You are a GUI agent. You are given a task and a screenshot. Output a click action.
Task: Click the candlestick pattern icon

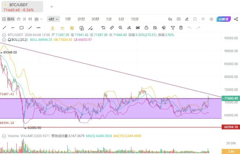(x=138, y=28)
